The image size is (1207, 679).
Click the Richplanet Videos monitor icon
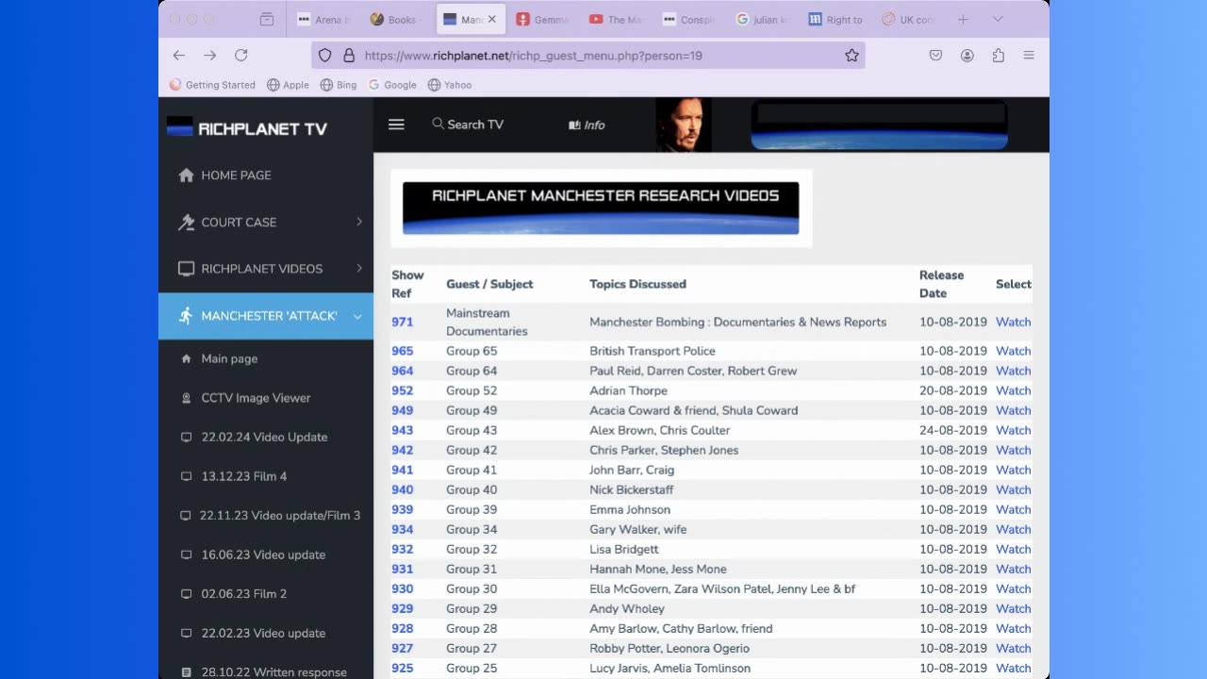point(186,269)
